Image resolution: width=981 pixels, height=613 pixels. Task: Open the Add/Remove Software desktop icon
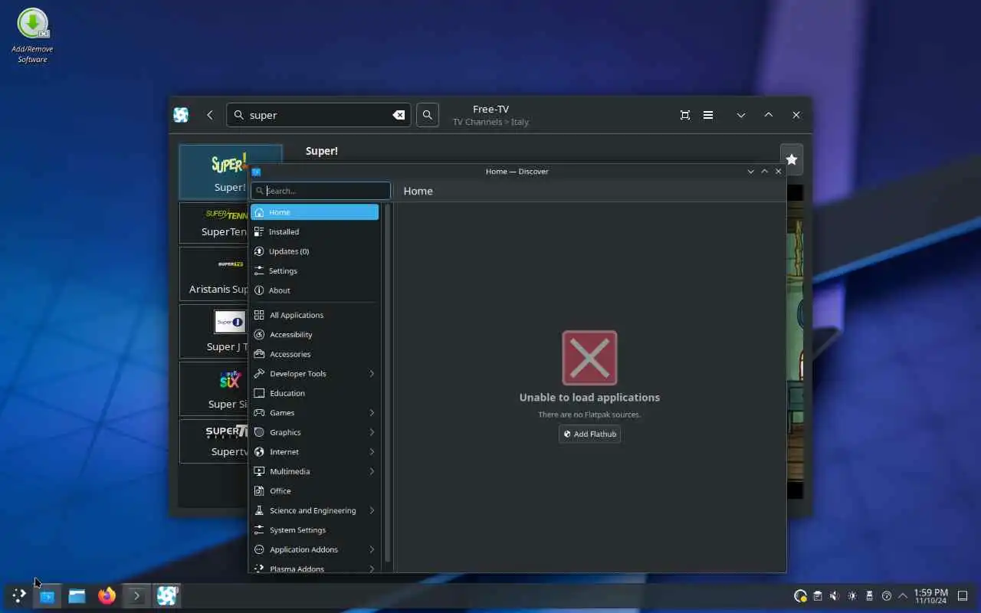click(x=32, y=36)
